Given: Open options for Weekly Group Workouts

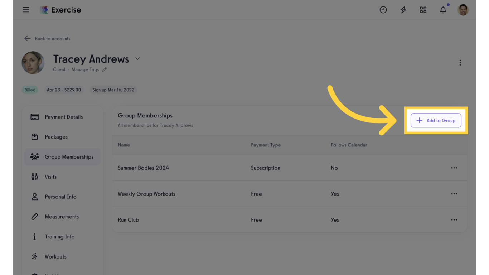Looking at the screenshot, I should [x=454, y=194].
